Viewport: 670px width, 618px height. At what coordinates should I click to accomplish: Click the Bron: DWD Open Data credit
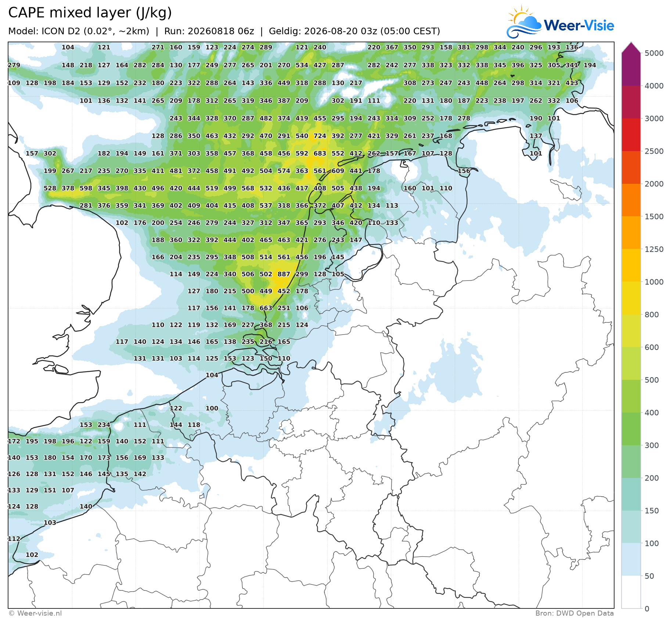[574, 613]
